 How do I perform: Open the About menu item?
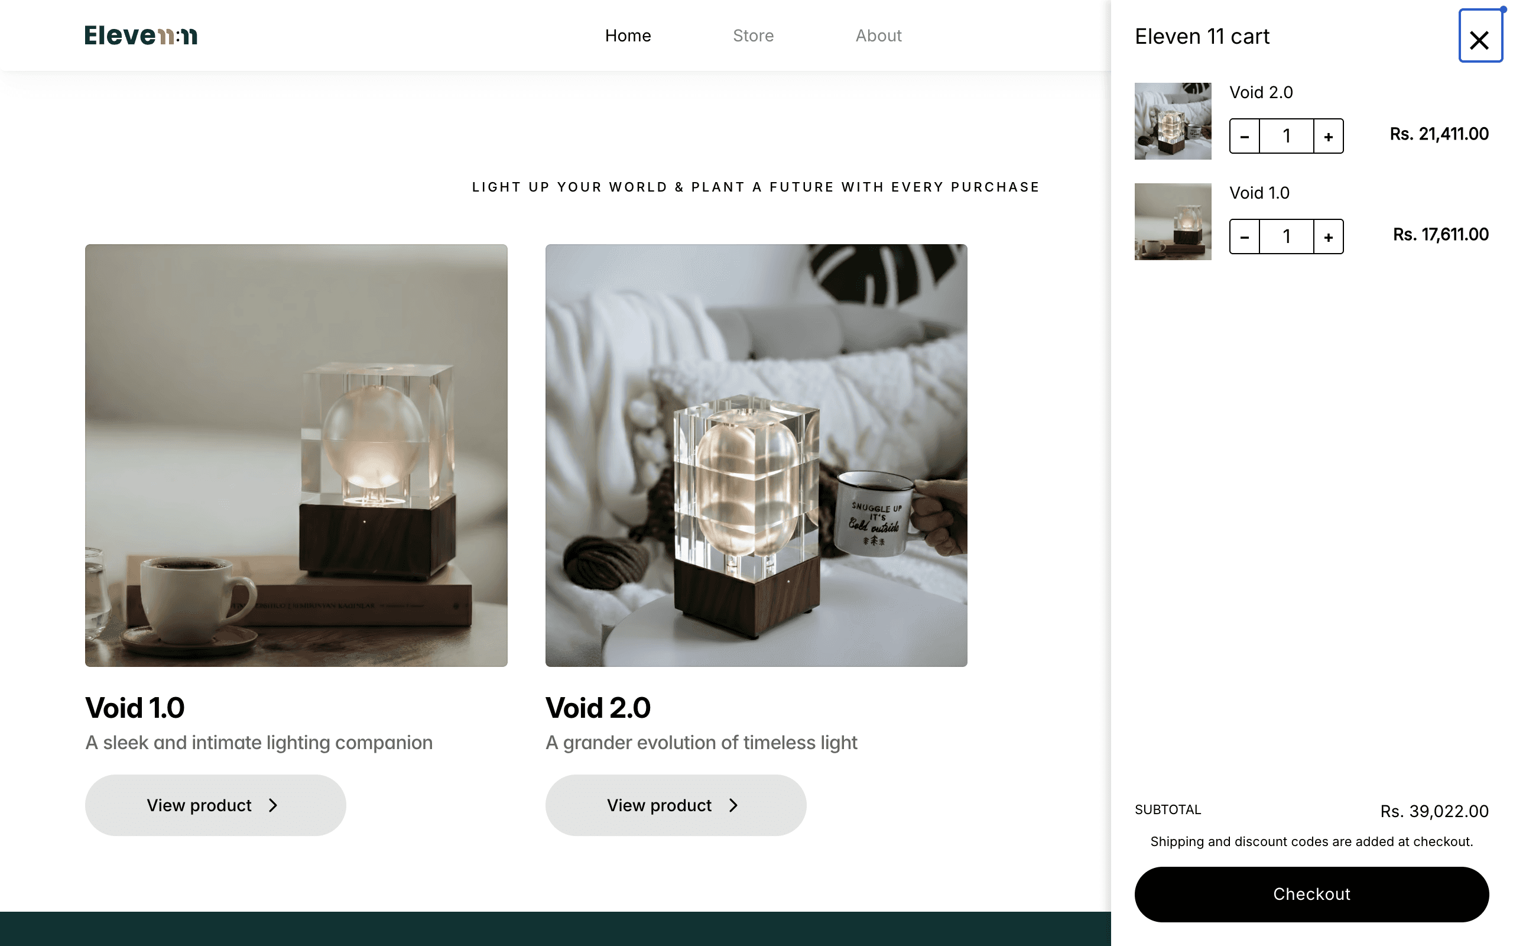[x=878, y=35]
